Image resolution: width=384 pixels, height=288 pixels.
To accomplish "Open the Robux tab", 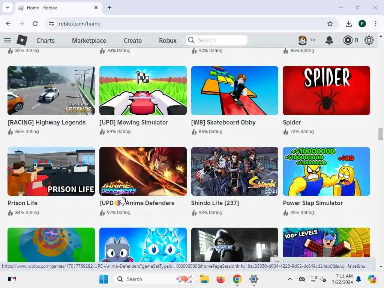I will tap(168, 40).
